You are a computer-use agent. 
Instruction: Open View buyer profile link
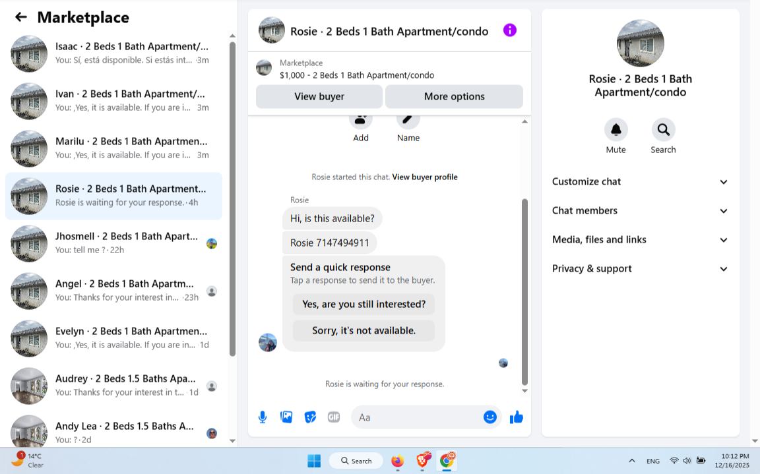pyautogui.click(x=425, y=177)
